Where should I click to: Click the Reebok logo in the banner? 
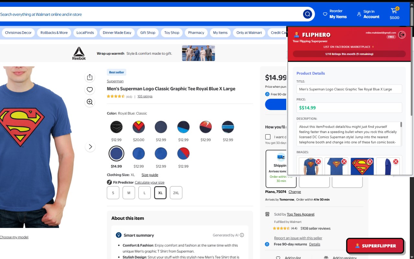79,53
